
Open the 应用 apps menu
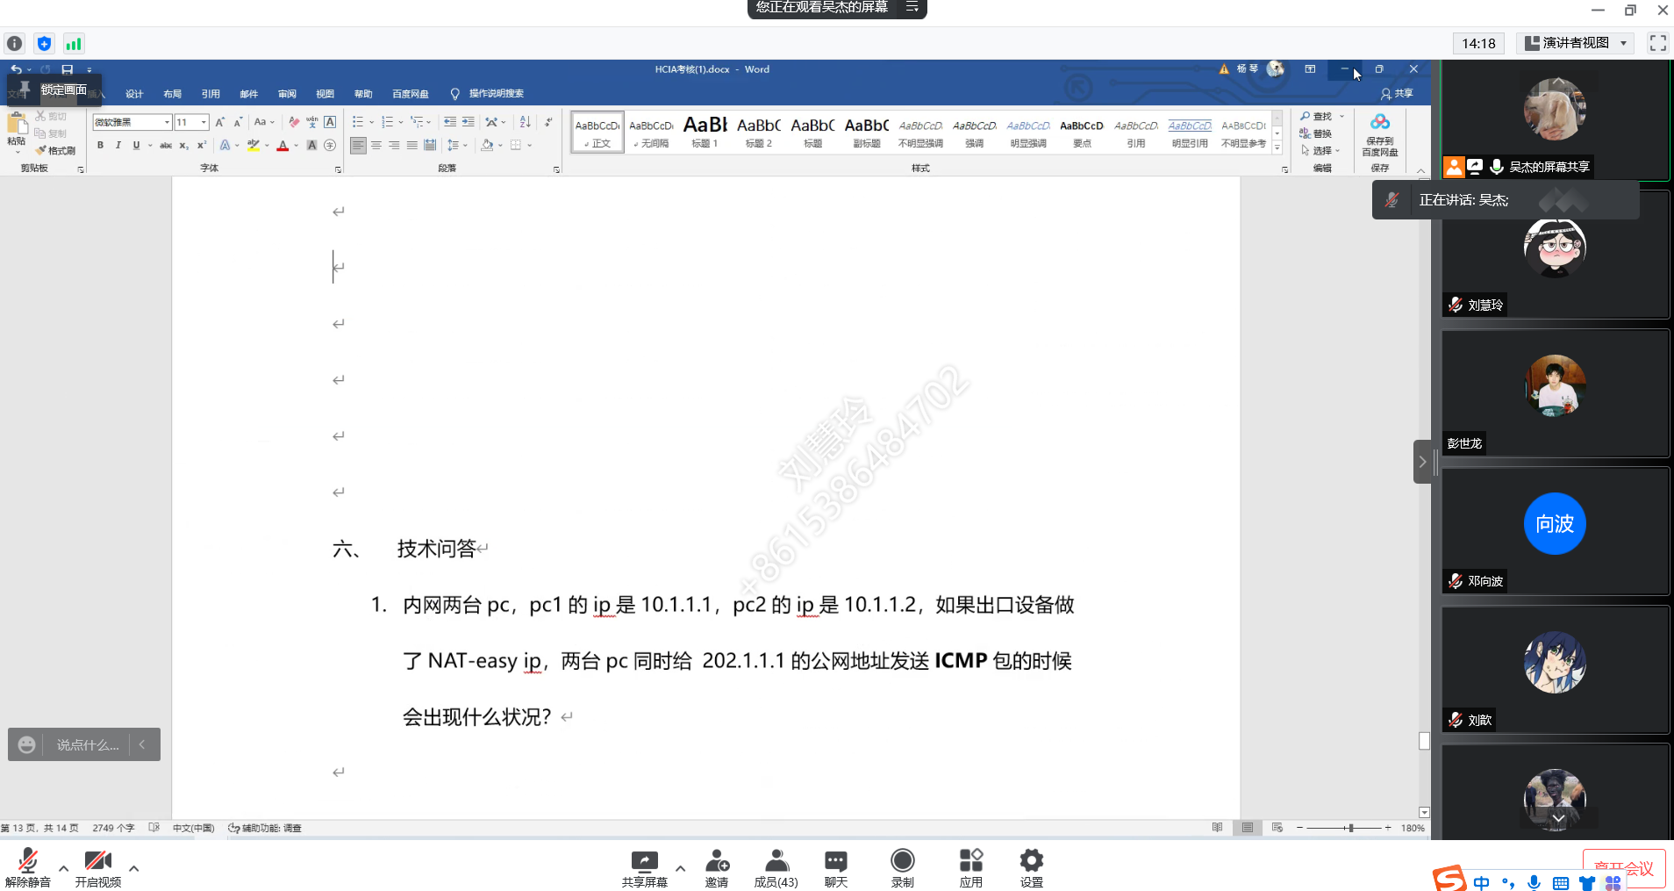pos(971,868)
